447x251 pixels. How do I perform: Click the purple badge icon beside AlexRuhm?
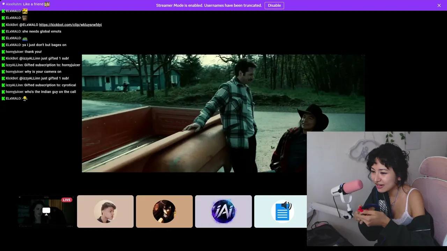pyautogui.click(x=3, y=4)
